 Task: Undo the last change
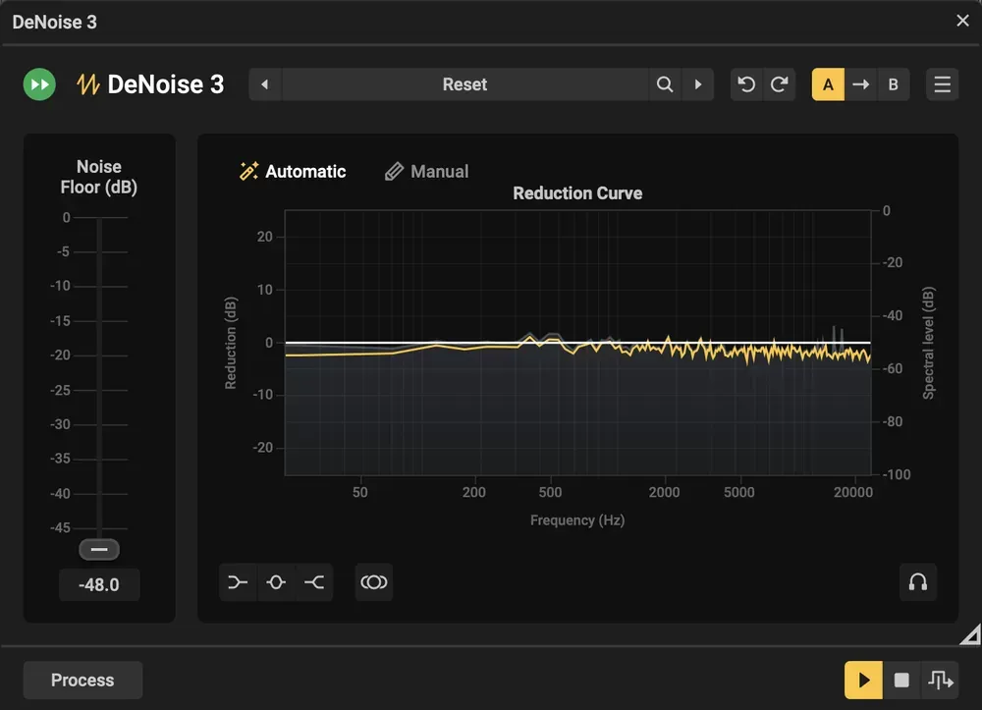[x=746, y=84]
